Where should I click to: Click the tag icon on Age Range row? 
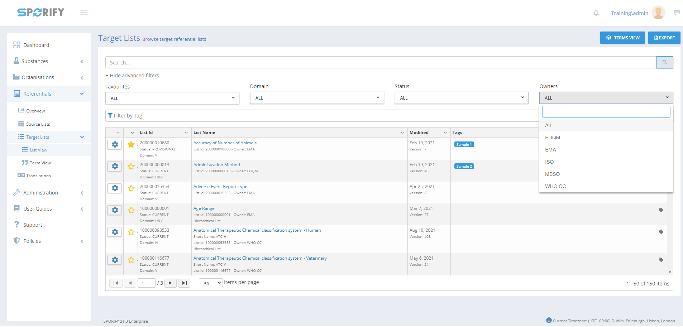click(661, 210)
